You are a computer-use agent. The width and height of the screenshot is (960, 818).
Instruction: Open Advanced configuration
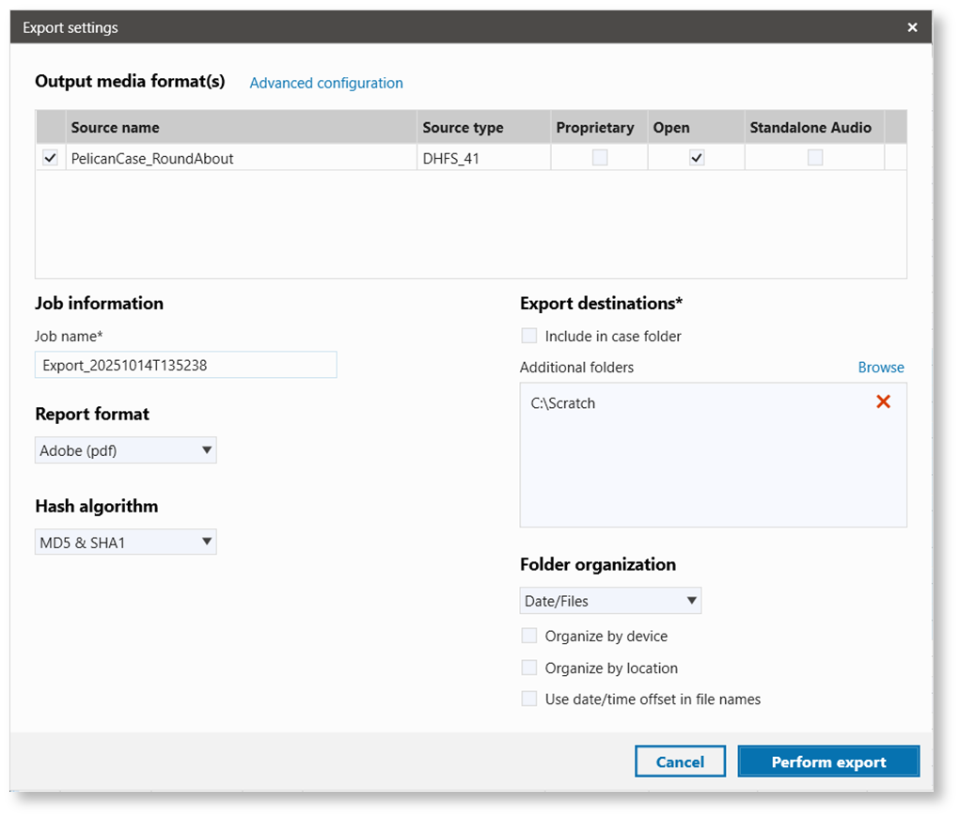coord(325,83)
